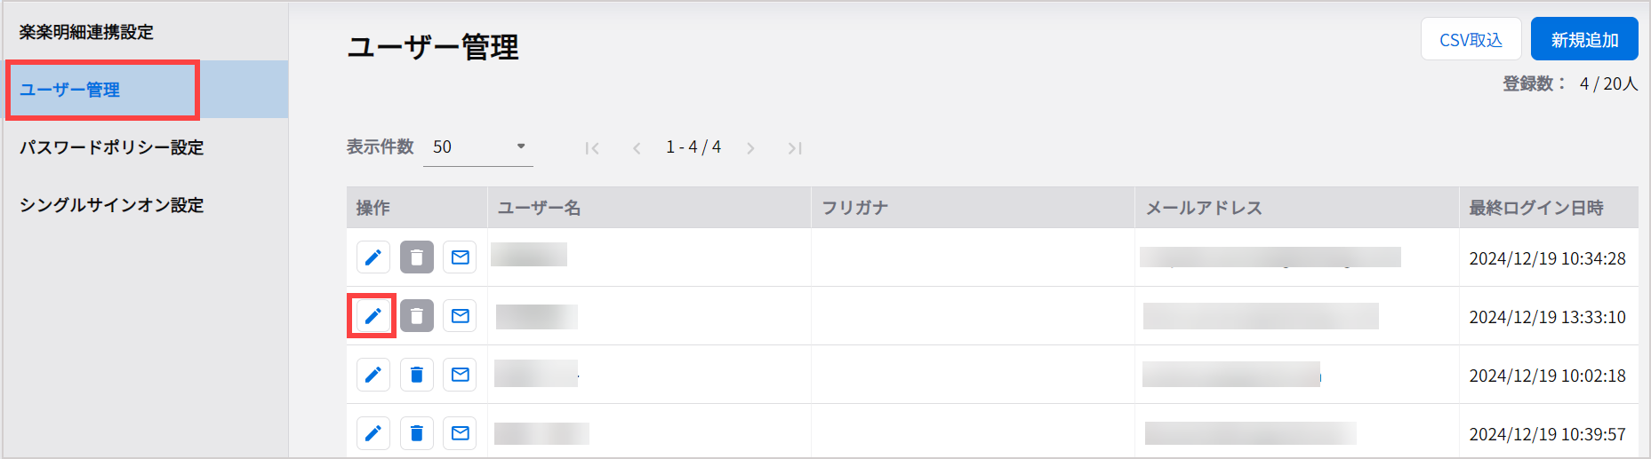Screen dimensions: 1651x459
Task: Click envelope mail icon in third user row
Action: pyautogui.click(x=460, y=375)
